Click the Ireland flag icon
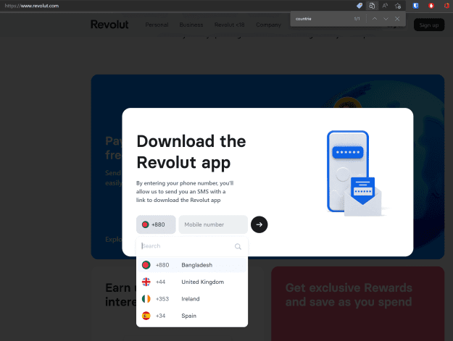The width and height of the screenshot is (453, 341). (146, 299)
